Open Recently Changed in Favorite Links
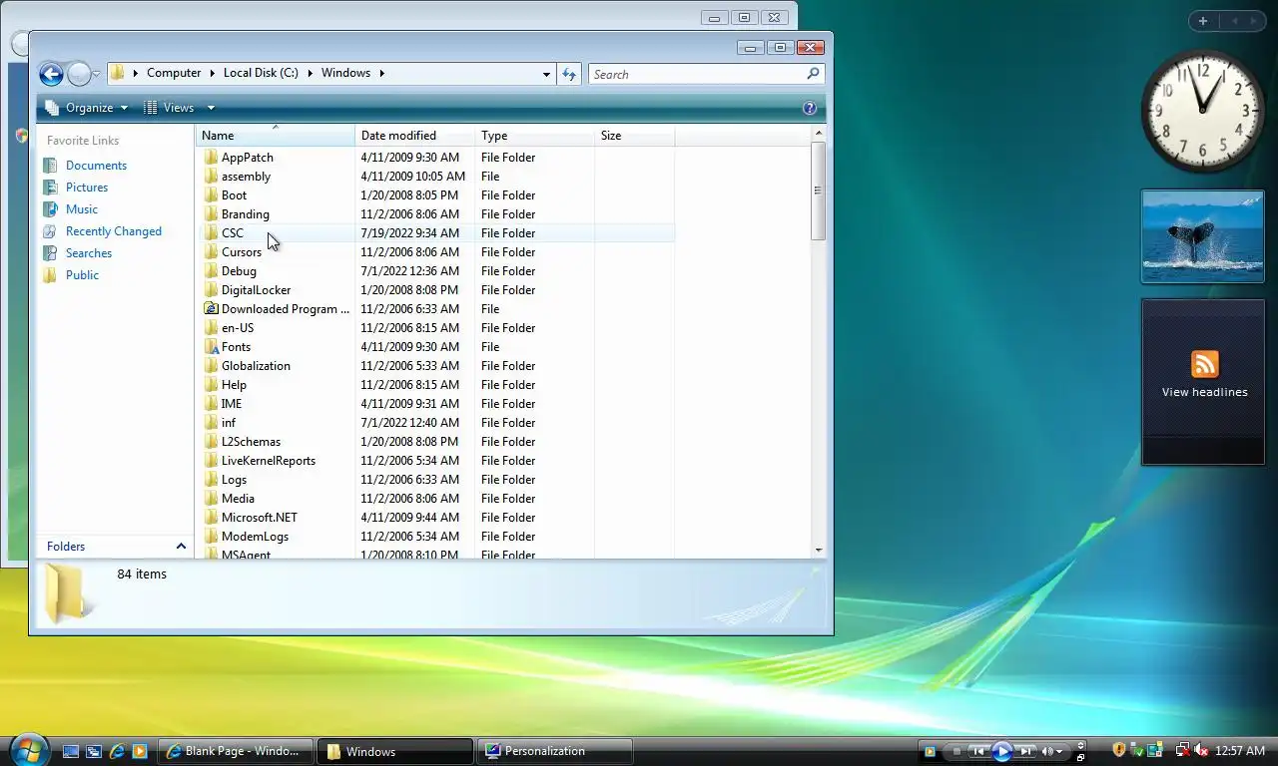Viewport: 1278px width, 766px height. click(113, 231)
